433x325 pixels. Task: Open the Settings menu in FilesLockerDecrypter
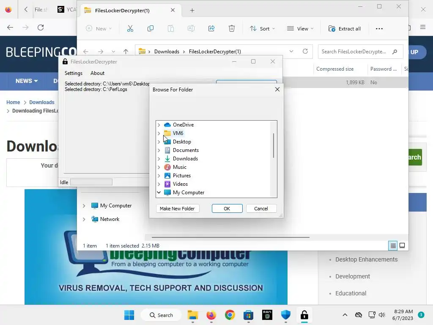click(74, 73)
